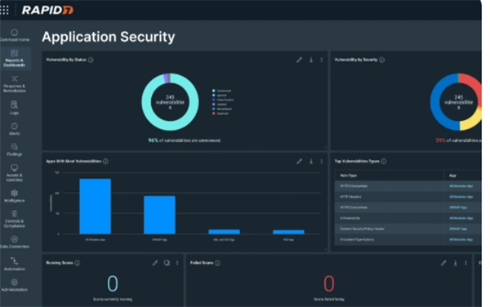Open more options menu on Running Scans

tap(177, 263)
